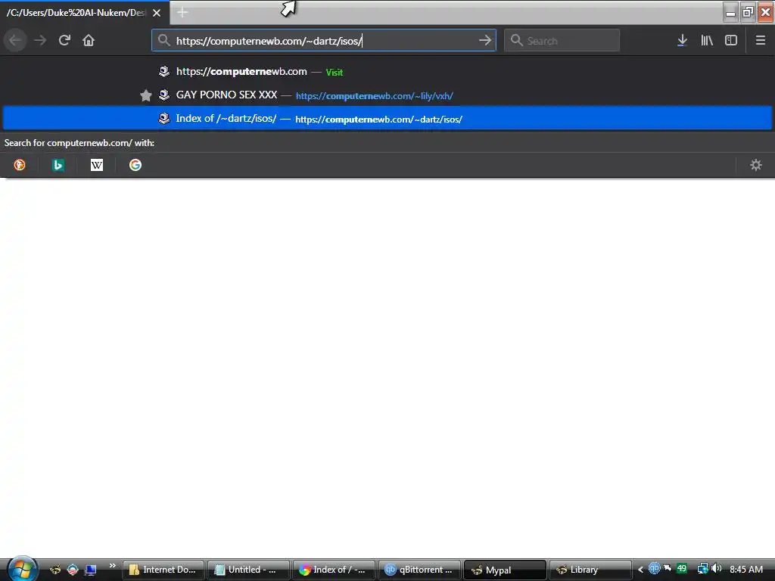This screenshot has height=581, width=775.
Task: Search with the Wikipedia engine icon
Action: click(97, 165)
